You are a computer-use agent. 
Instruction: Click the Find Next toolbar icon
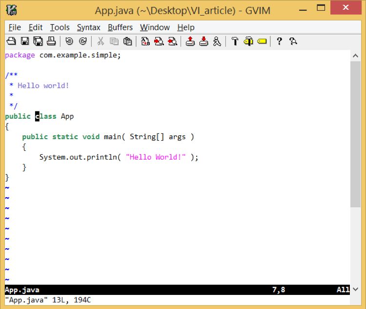click(159, 41)
